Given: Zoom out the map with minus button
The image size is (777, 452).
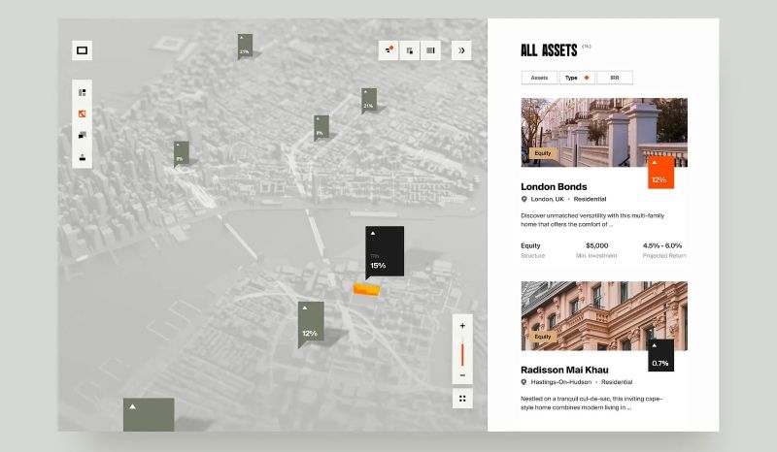Looking at the screenshot, I should tap(462, 375).
